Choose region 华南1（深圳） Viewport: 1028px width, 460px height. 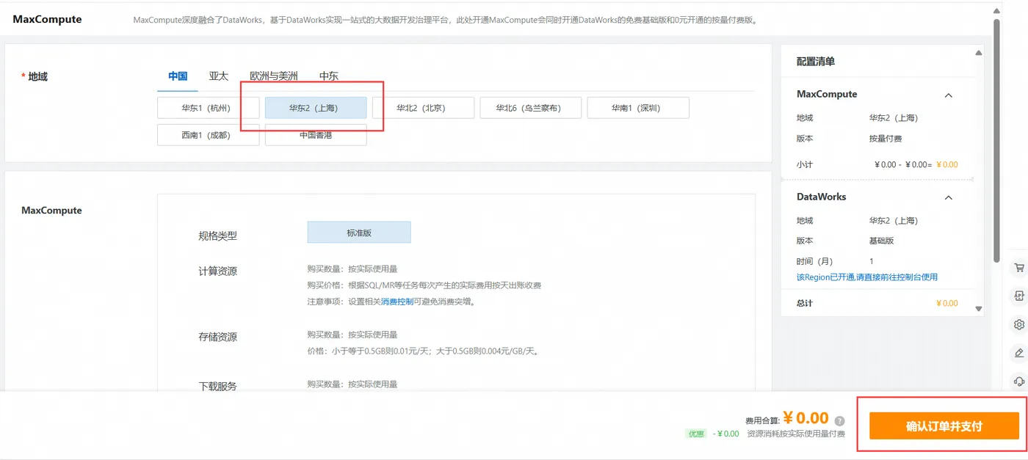coord(638,108)
